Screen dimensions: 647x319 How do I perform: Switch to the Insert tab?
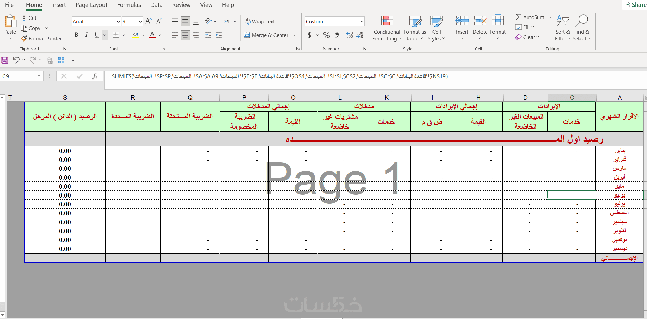tap(59, 5)
